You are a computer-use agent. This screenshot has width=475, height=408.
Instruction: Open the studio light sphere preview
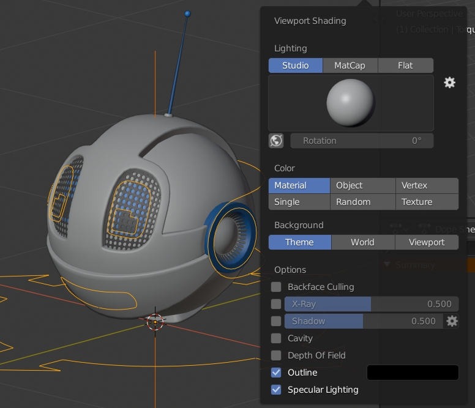[x=351, y=103]
